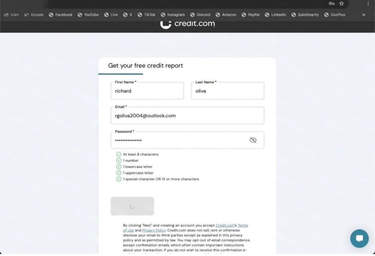Click the credit.com logo
This screenshot has height=256, width=375.
click(x=187, y=24)
